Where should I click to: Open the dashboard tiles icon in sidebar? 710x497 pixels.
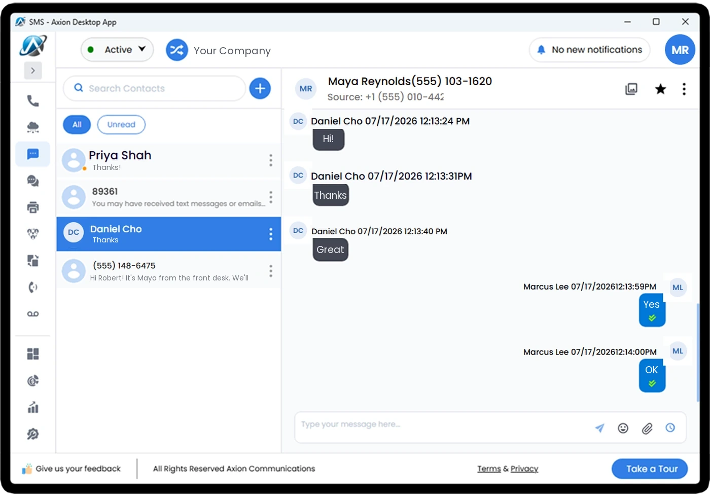[33, 353]
